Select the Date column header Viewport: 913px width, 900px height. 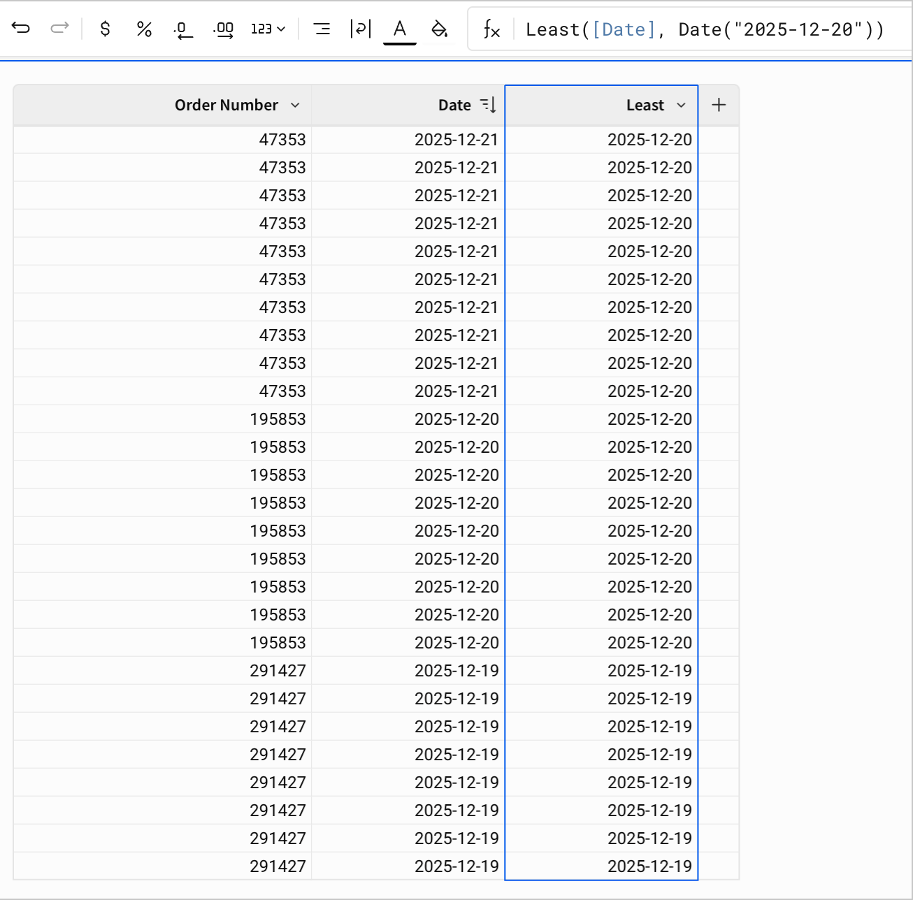click(x=453, y=105)
